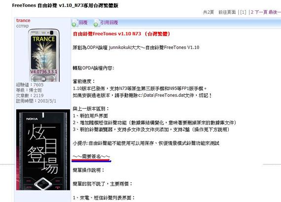Image resolution: width=281 pixels, height=202 pixels.
Task: Click the green quote-reply icon beside 引用回覆
Action: [96, 23]
